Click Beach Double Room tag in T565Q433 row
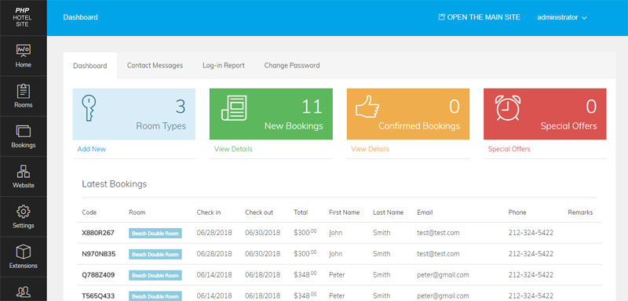628x301 pixels. 155,296
